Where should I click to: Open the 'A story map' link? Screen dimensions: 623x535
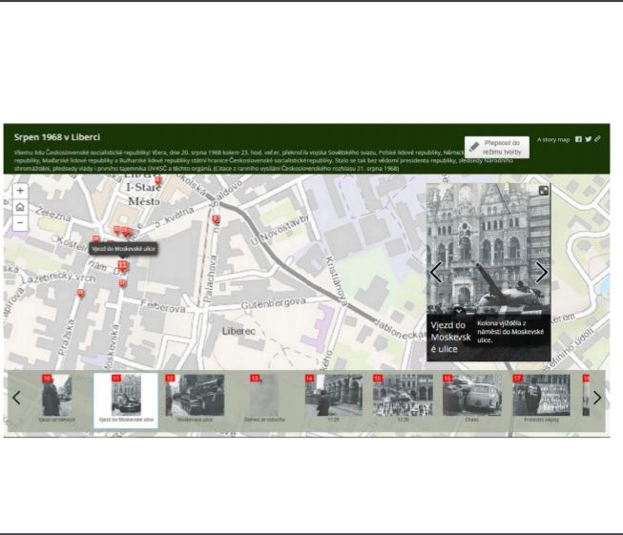(553, 139)
